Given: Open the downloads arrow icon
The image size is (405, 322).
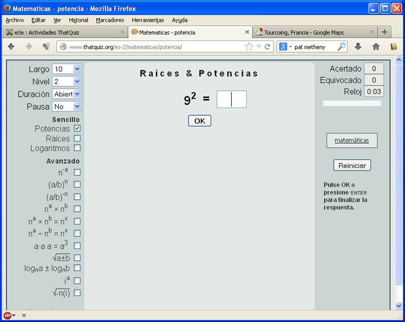Looking at the screenshot, I should coord(358,47).
